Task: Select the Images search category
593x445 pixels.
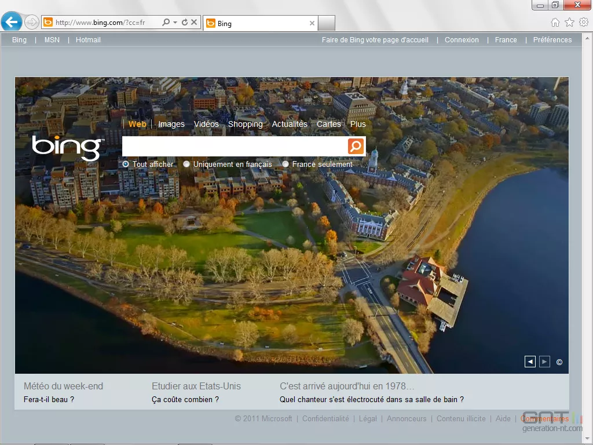Action: point(171,124)
